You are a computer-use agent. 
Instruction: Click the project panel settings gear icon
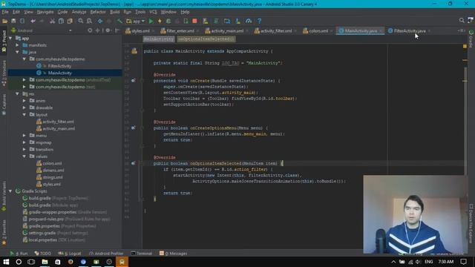pos(108,30)
